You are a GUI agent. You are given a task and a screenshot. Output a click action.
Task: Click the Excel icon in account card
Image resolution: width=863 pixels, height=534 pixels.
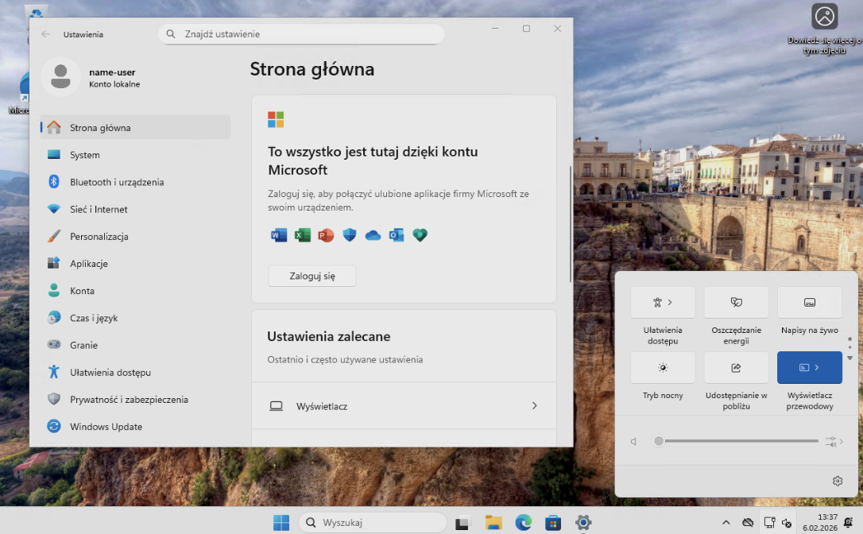click(x=303, y=235)
